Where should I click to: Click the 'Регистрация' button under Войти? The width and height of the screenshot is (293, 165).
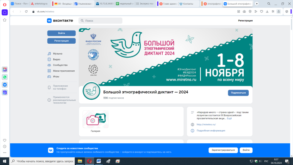point(61,41)
